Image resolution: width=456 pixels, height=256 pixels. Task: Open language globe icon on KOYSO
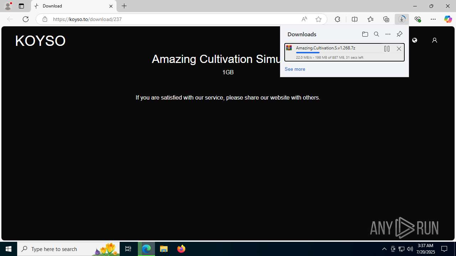(x=415, y=40)
